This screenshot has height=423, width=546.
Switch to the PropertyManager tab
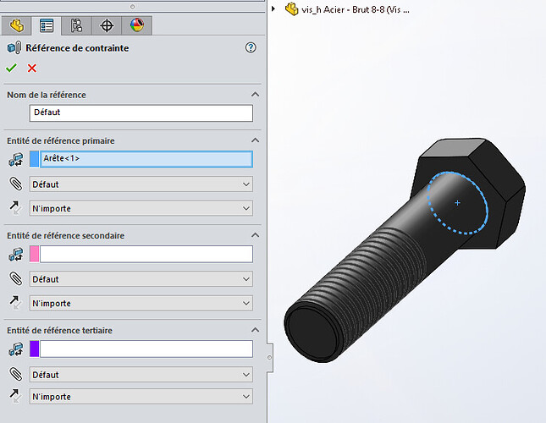pos(48,25)
